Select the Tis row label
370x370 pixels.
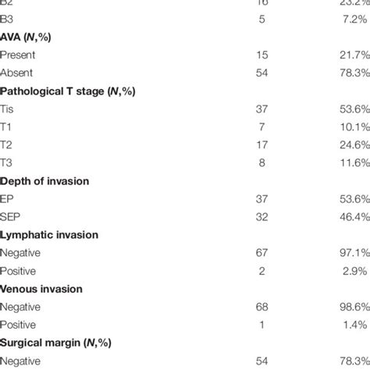coord(6,109)
